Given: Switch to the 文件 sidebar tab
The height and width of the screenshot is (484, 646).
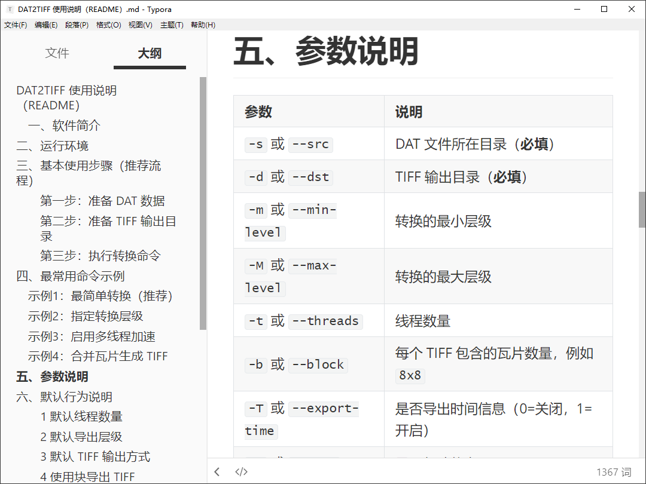Looking at the screenshot, I should [x=57, y=53].
